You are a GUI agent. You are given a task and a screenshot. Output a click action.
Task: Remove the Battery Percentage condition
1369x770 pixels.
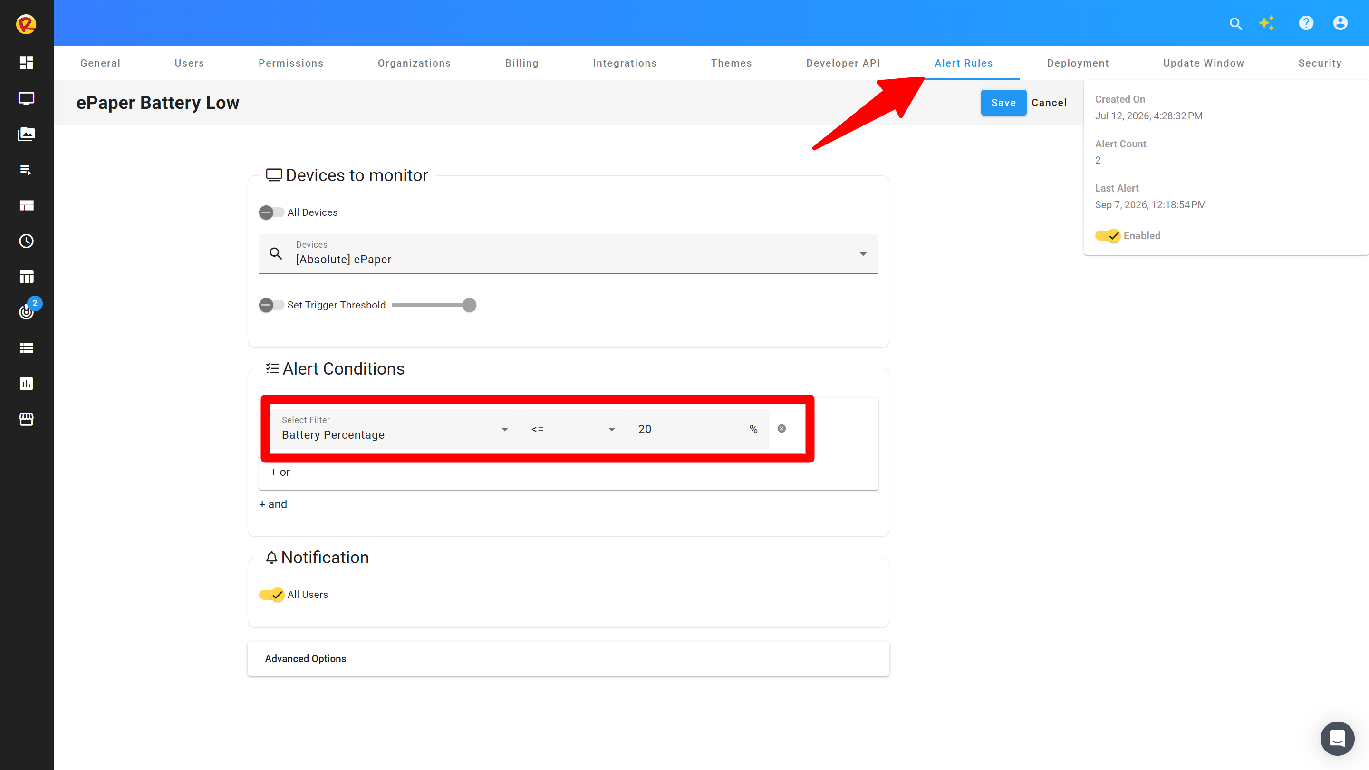coord(781,428)
